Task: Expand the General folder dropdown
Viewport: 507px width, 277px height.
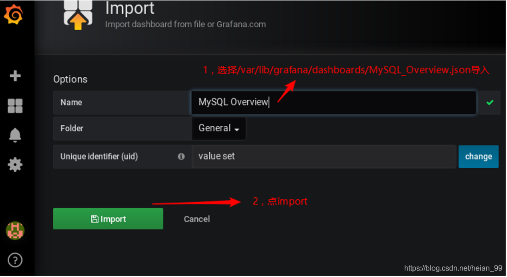Action: pos(219,129)
